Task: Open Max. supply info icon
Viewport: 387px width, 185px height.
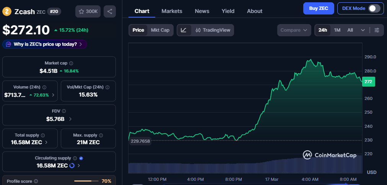Action: (101, 135)
